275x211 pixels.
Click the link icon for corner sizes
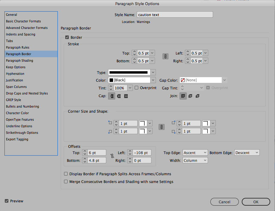point(161,127)
